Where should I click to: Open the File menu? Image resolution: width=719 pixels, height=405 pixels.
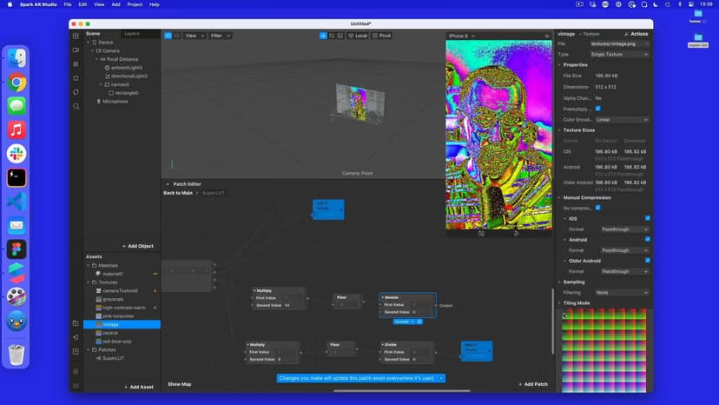pyautogui.click(x=68, y=4)
